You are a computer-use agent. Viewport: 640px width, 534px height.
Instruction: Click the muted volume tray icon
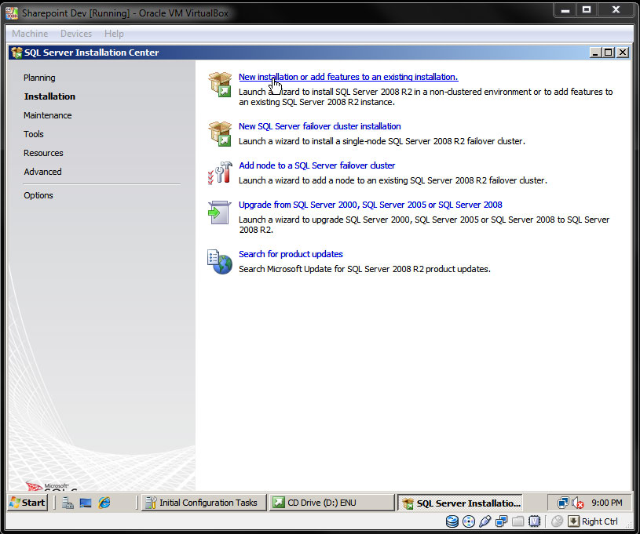pyautogui.click(x=577, y=503)
